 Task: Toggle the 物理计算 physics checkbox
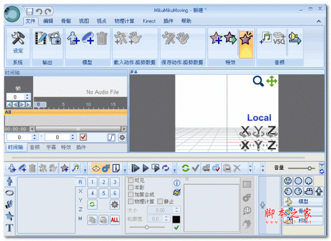(131, 201)
